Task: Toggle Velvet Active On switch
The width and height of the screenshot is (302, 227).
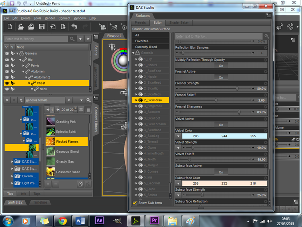Action: pos(221,125)
